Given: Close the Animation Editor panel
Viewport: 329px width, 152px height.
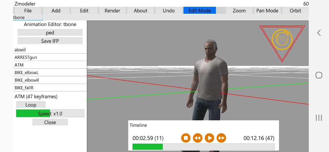Looking at the screenshot, I should (50, 122).
